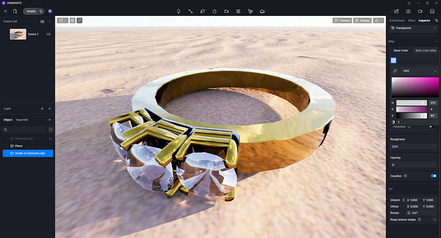Switch to the Base Color Map tab
Screen dimensions: 441x238
click(426, 50)
